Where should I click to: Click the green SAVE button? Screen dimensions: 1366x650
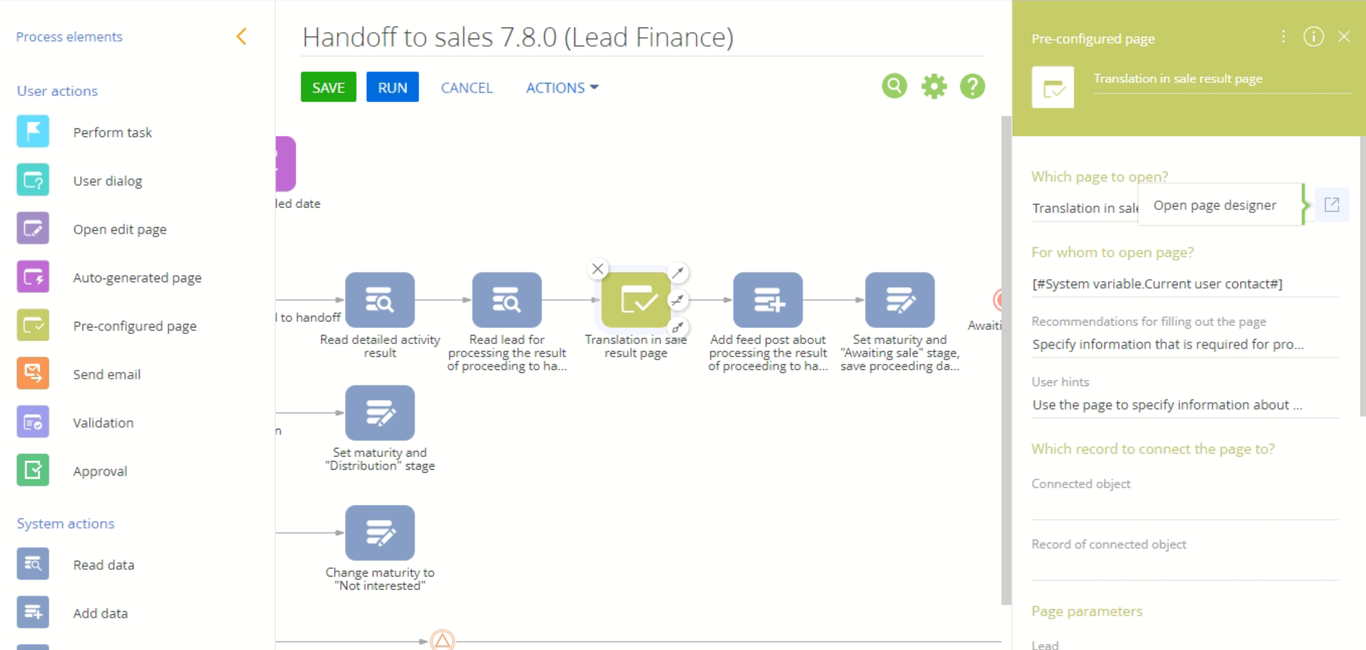click(328, 87)
